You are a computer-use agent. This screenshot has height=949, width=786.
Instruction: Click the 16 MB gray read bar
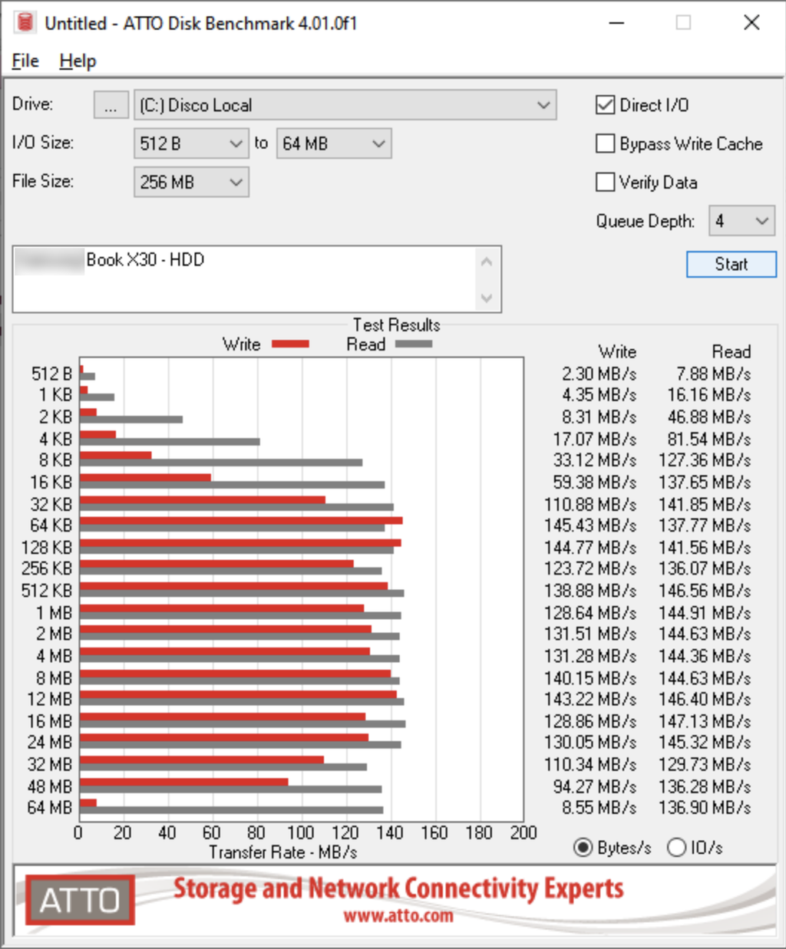coord(243,723)
